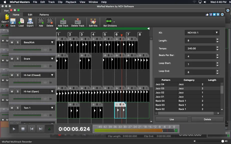
Task: Select the Rock 04 pattern row
Action: click(188, 101)
